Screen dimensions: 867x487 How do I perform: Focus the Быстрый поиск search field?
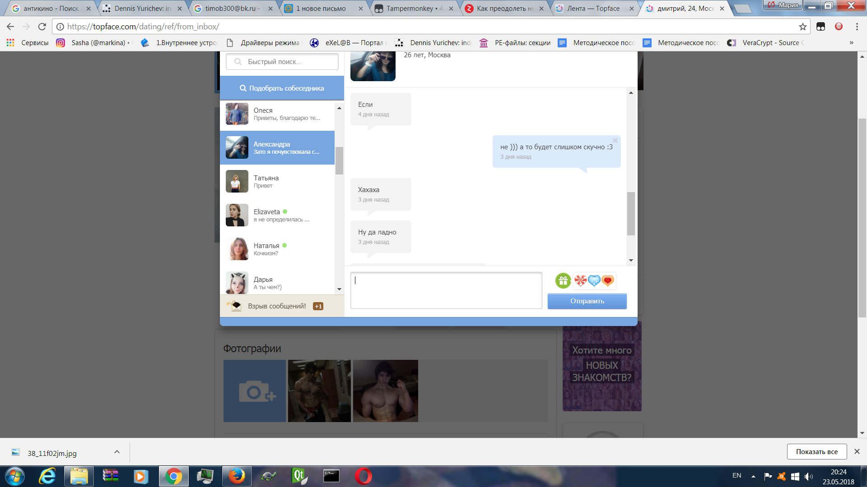[x=282, y=62]
